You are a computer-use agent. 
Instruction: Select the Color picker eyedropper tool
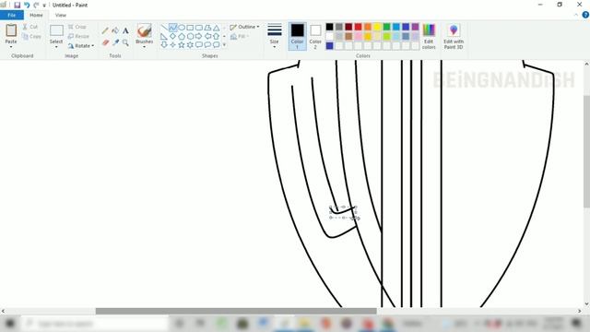[115, 42]
